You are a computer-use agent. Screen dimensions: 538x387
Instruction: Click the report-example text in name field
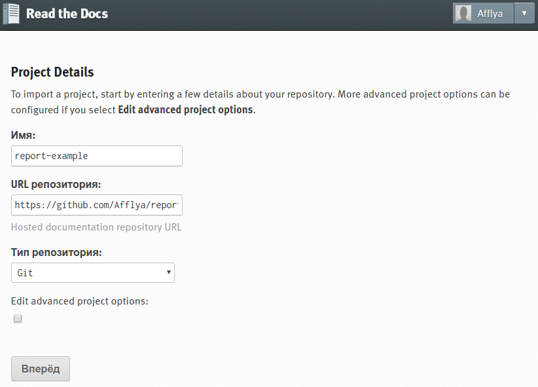click(x=51, y=156)
